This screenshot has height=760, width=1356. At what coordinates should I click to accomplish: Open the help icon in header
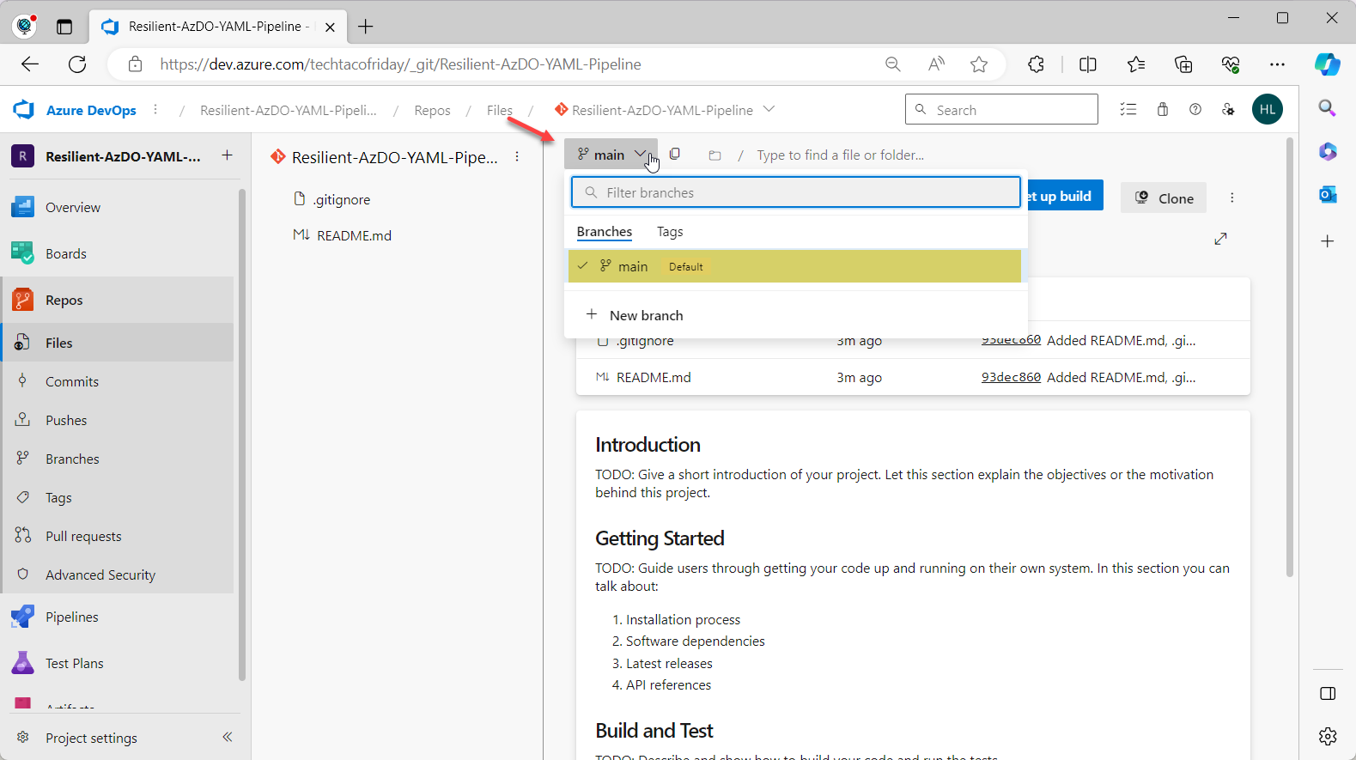point(1195,110)
